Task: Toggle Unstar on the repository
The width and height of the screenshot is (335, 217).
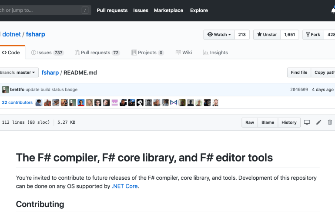Action: (x=267, y=35)
